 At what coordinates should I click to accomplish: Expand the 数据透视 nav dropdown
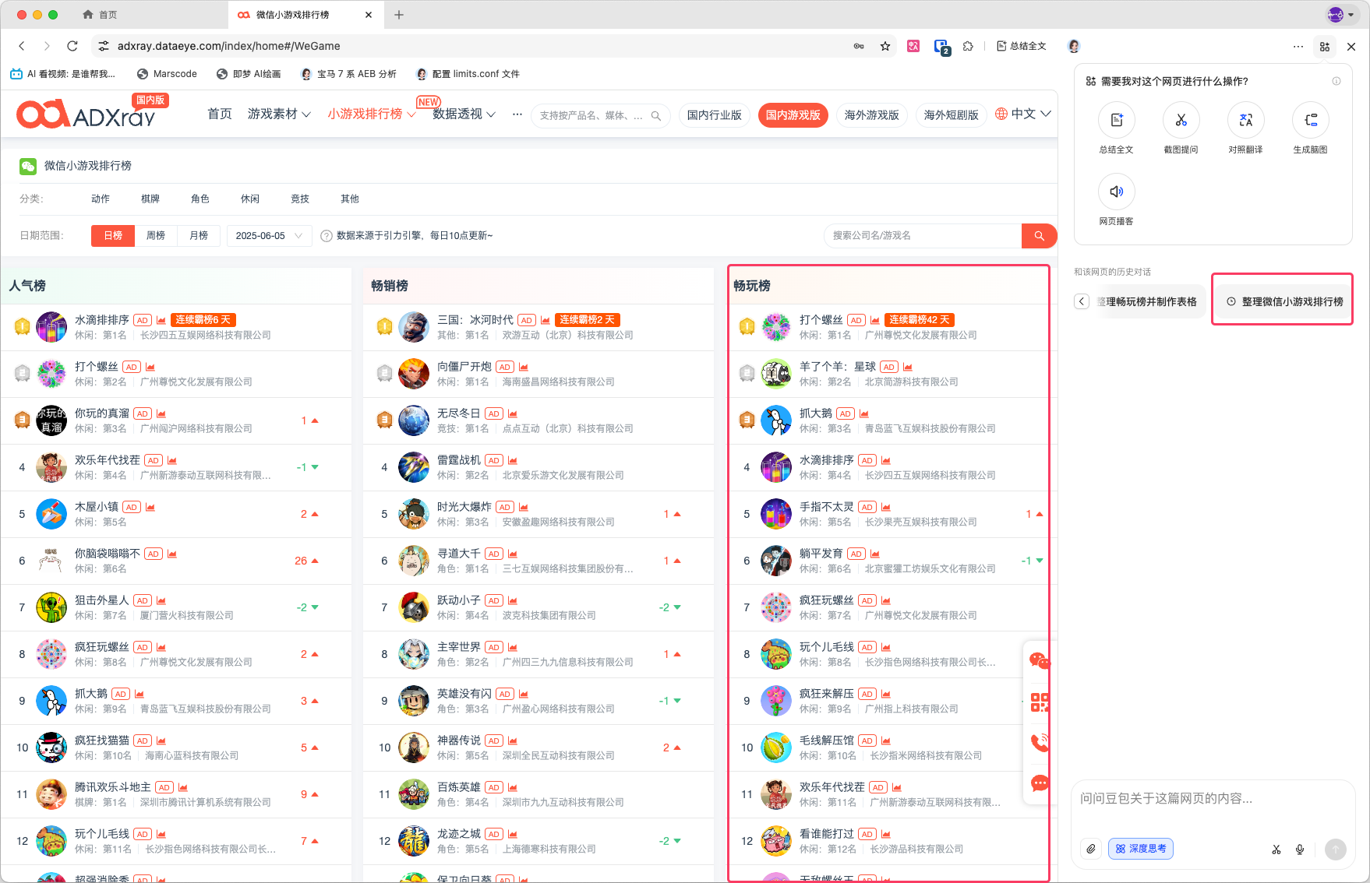click(x=464, y=114)
